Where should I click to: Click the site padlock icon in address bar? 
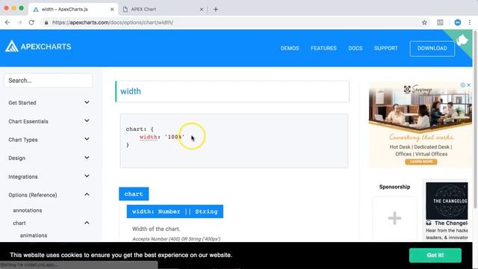[46, 22]
